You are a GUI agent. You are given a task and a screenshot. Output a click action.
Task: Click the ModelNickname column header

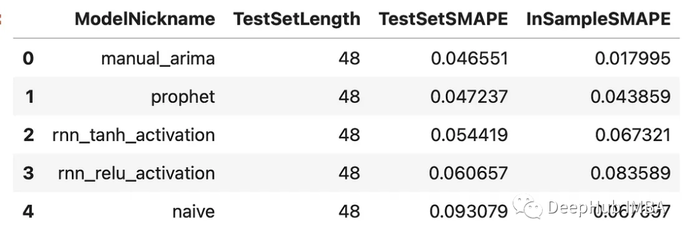coord(144,19)
